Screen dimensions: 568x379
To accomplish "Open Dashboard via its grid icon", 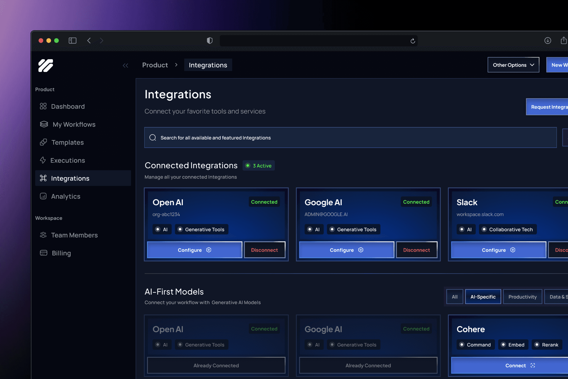I will (x=43, y=106).
